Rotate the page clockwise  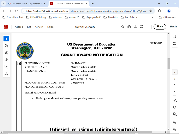[x=175, y=107]
